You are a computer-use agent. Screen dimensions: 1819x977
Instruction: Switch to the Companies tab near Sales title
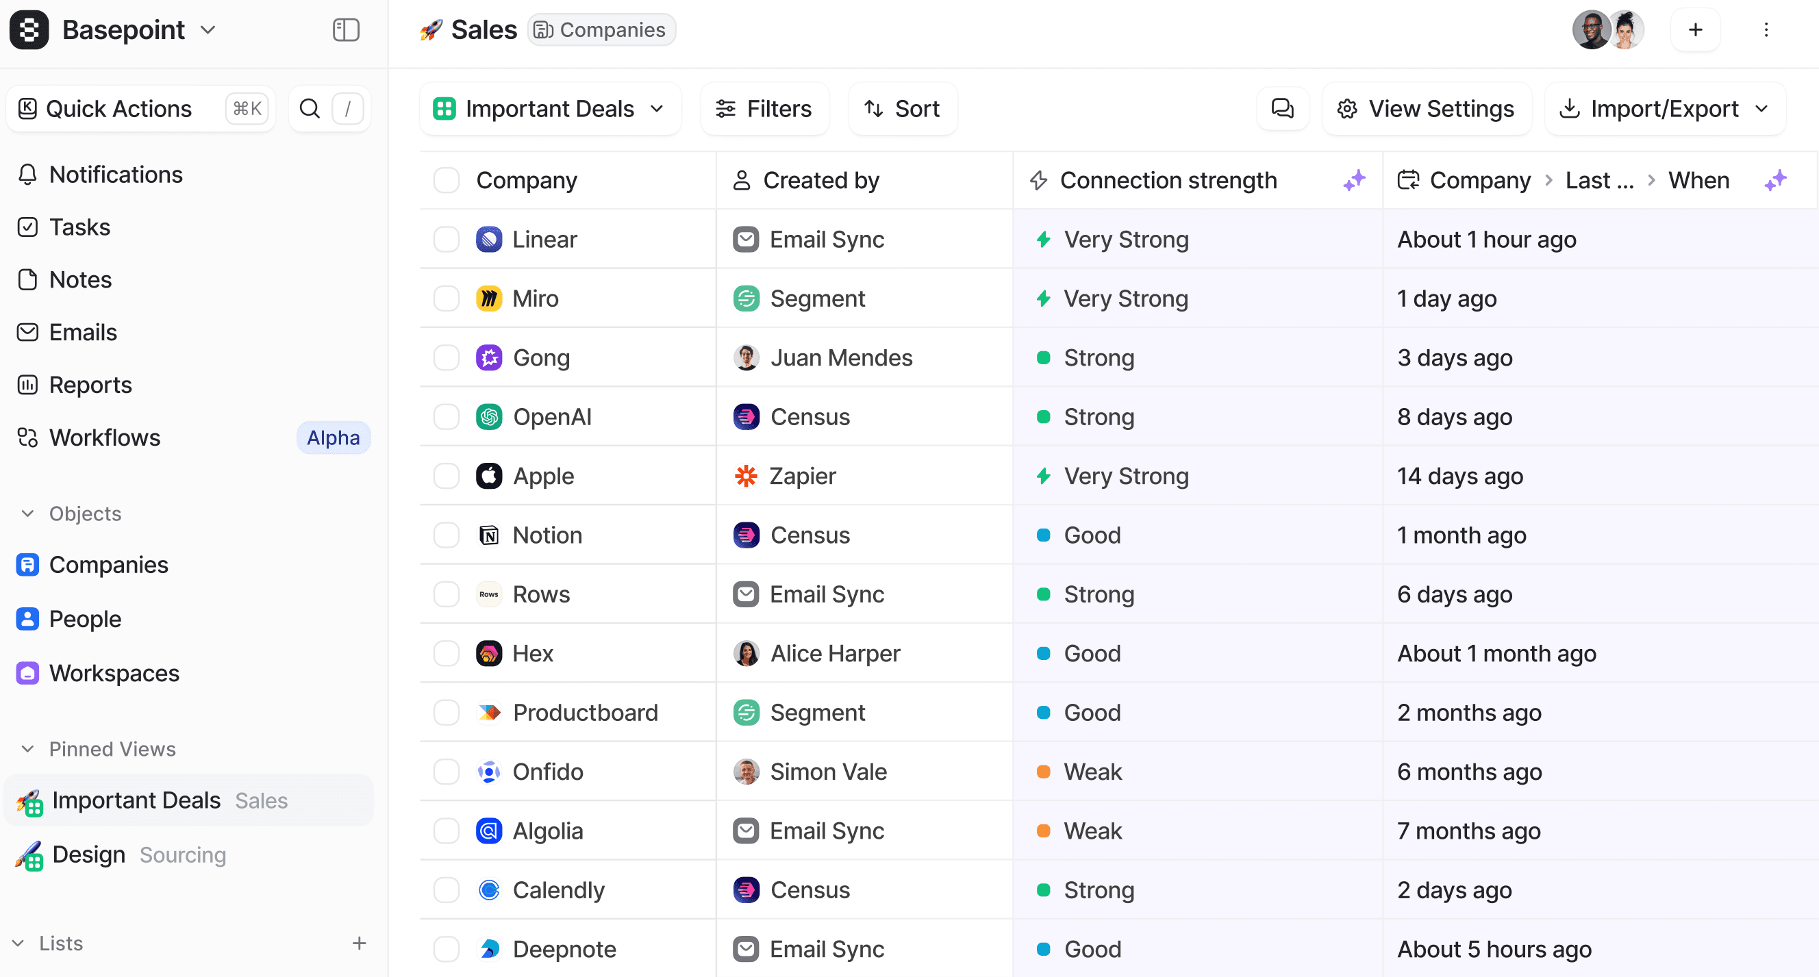coord(601,29)
